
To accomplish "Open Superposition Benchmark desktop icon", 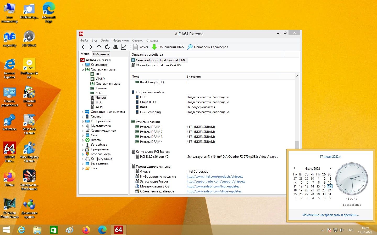I will (x=29, y=180).
